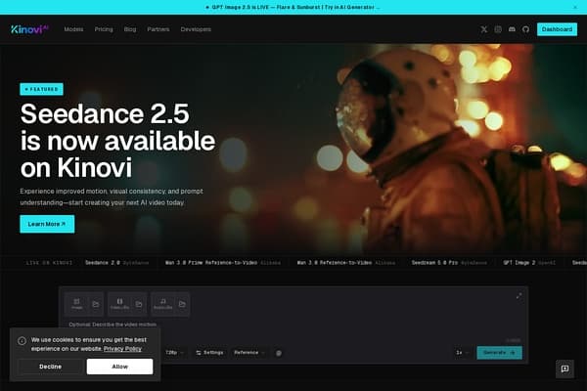Viewport: 587px width, 391px height.
Task: Close the top announcement banner
Action: point(575,7)
